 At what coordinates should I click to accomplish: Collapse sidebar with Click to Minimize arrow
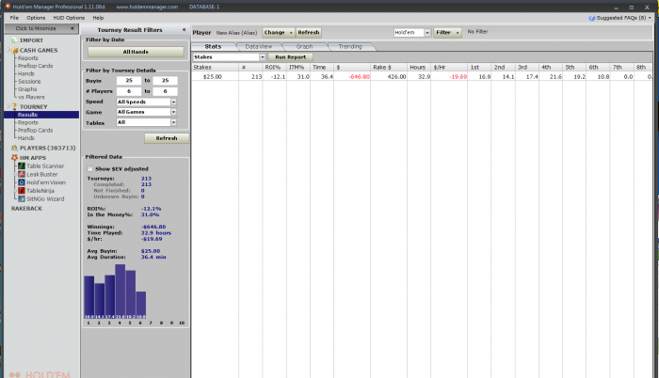(x=72, y=28)
